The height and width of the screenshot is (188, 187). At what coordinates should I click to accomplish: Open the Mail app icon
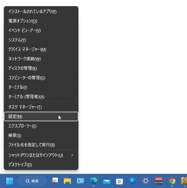pos(107,181)
